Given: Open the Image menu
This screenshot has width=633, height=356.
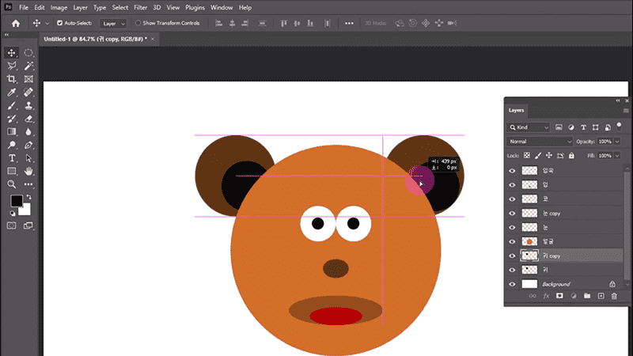Looking at the screenshot, I should click(59, 8).
